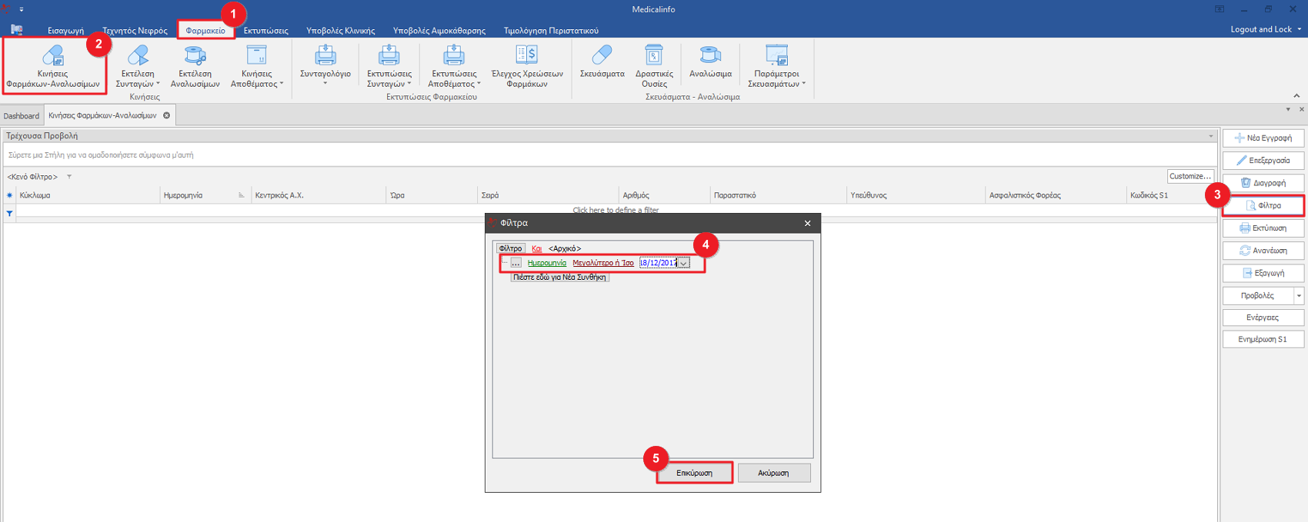The image size is (1308, 522).
Task: Open Συνταγολόγιο printer icon
Action: [x=325, y=56]
